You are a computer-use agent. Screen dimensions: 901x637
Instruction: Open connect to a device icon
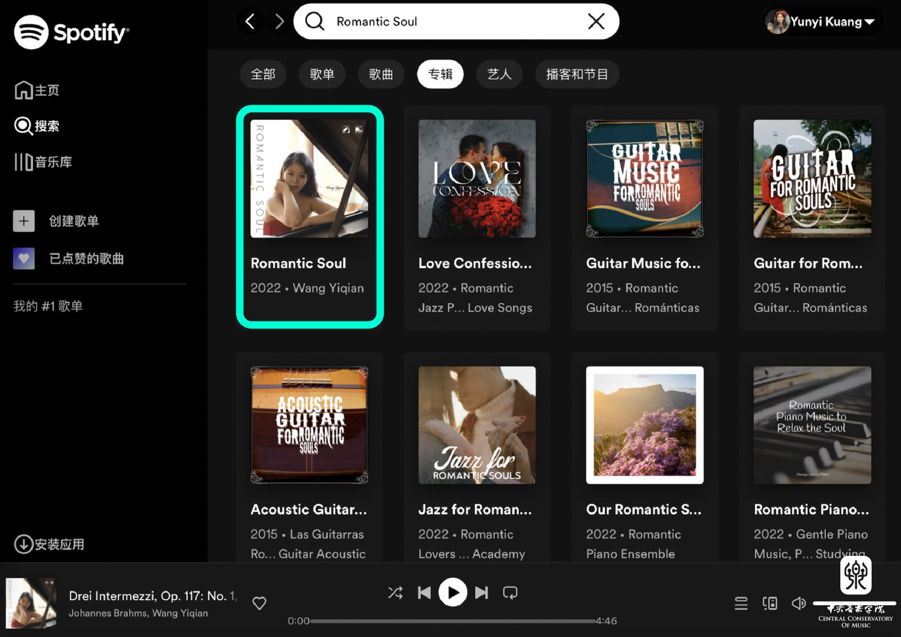(769, 603)
